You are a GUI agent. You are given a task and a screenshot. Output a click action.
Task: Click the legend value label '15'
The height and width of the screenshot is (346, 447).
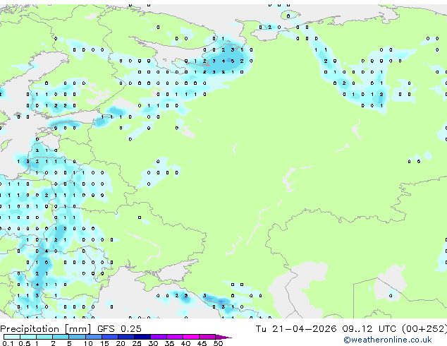(104, 343)
